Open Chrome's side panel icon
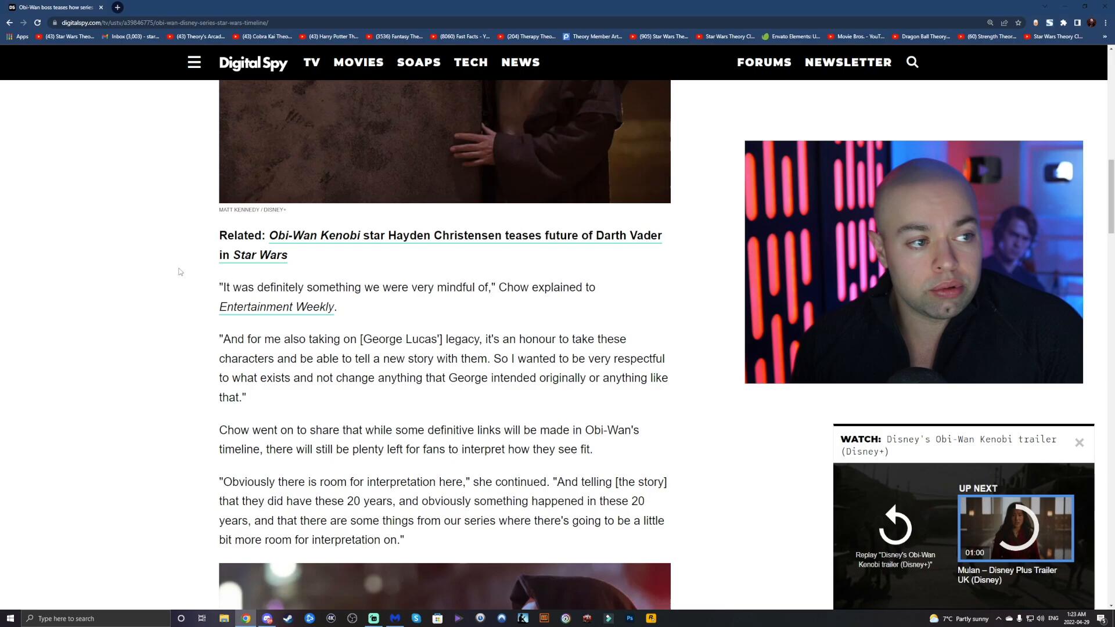Screen dimensions: 1115x627 [1077, 23]
